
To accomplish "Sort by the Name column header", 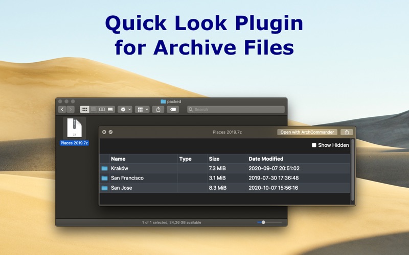I will click(x=118, y=159).
